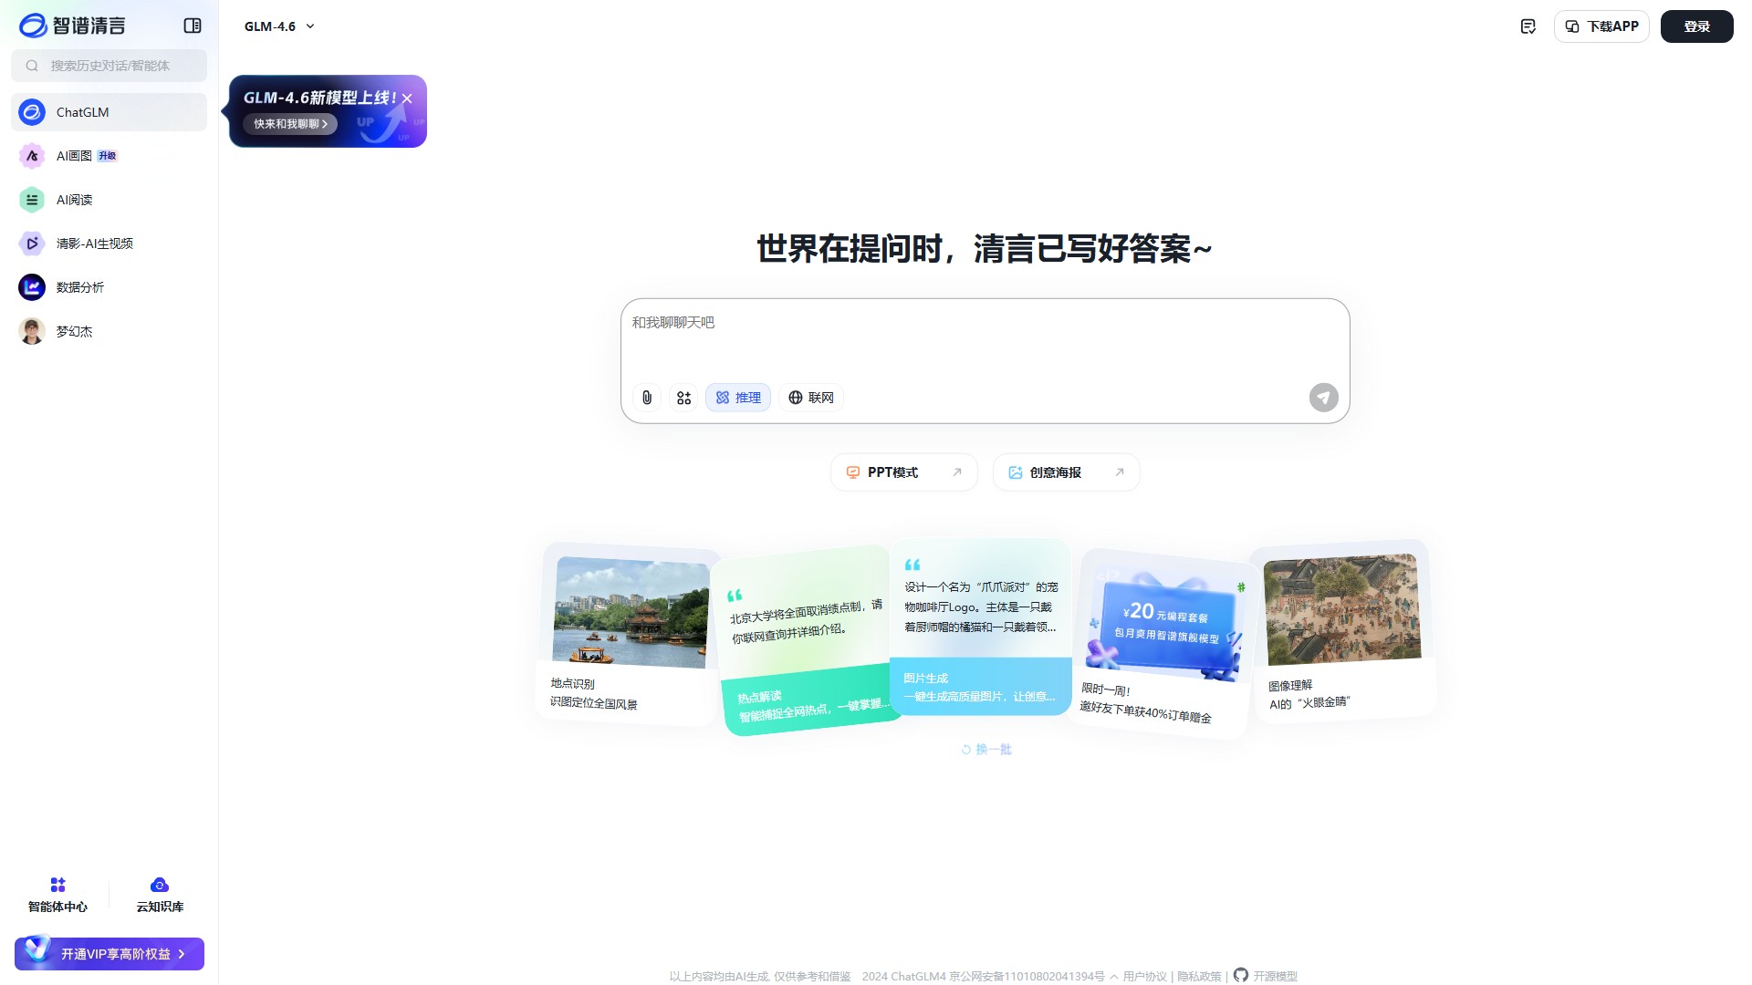Image resolution: width=1752 pixels, height=985 pixels.
Task: Open 数据分析 in the sidebar
Action: (x=79, y=287)
